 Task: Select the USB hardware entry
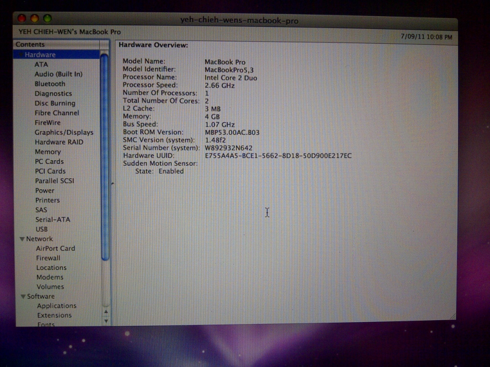click(42, 229)
